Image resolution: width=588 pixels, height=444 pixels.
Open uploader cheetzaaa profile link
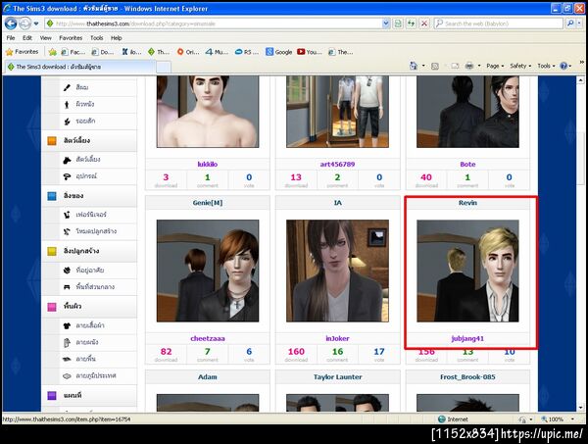[x=208, y=338]
